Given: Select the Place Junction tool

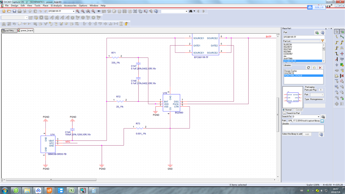Looking at the screenshot, I should [342, 54].
